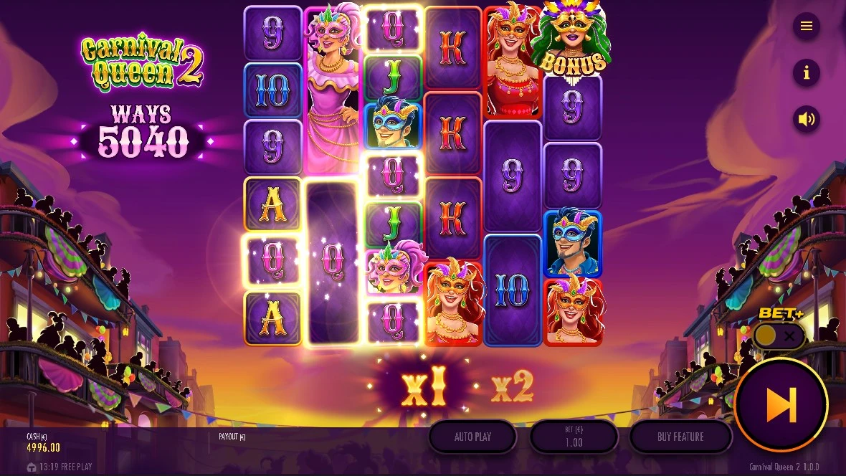
Task: Click the tall pink-dress queen symbol
Action: (x=333, y=90)
